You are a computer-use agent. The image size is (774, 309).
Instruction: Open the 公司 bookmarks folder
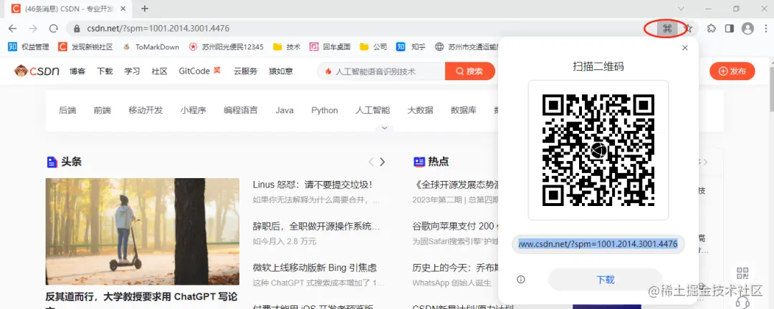[373, 46]
